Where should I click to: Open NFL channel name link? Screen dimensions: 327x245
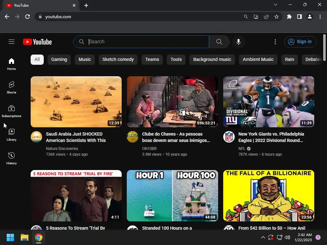pyautogui.click(x=242, y=149)
